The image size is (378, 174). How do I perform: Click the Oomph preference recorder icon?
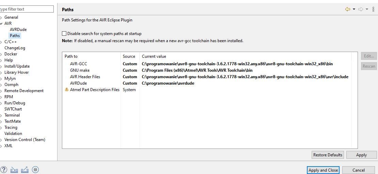[x=35, y=170]
